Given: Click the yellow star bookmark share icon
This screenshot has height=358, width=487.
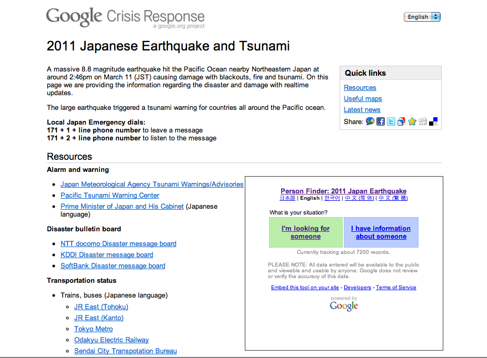Looking at the screenshot, I should point(412,121).
